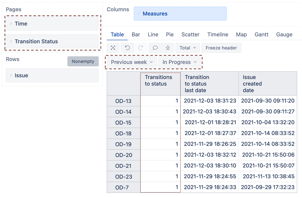Switch to the Pie chart view

(170, 34)
